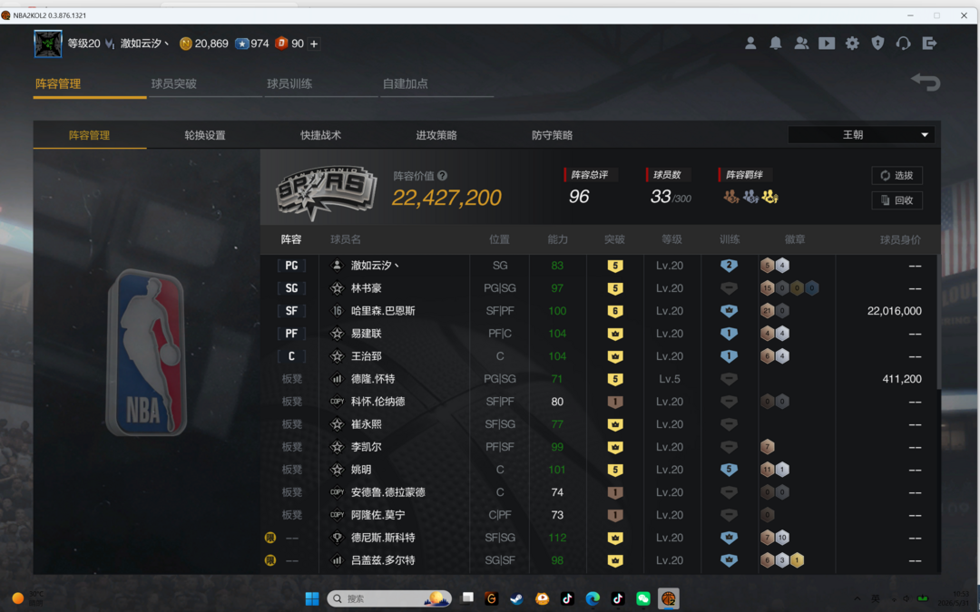Select player 德隆.怀特 in the list
980x612 pixels.
373,379
